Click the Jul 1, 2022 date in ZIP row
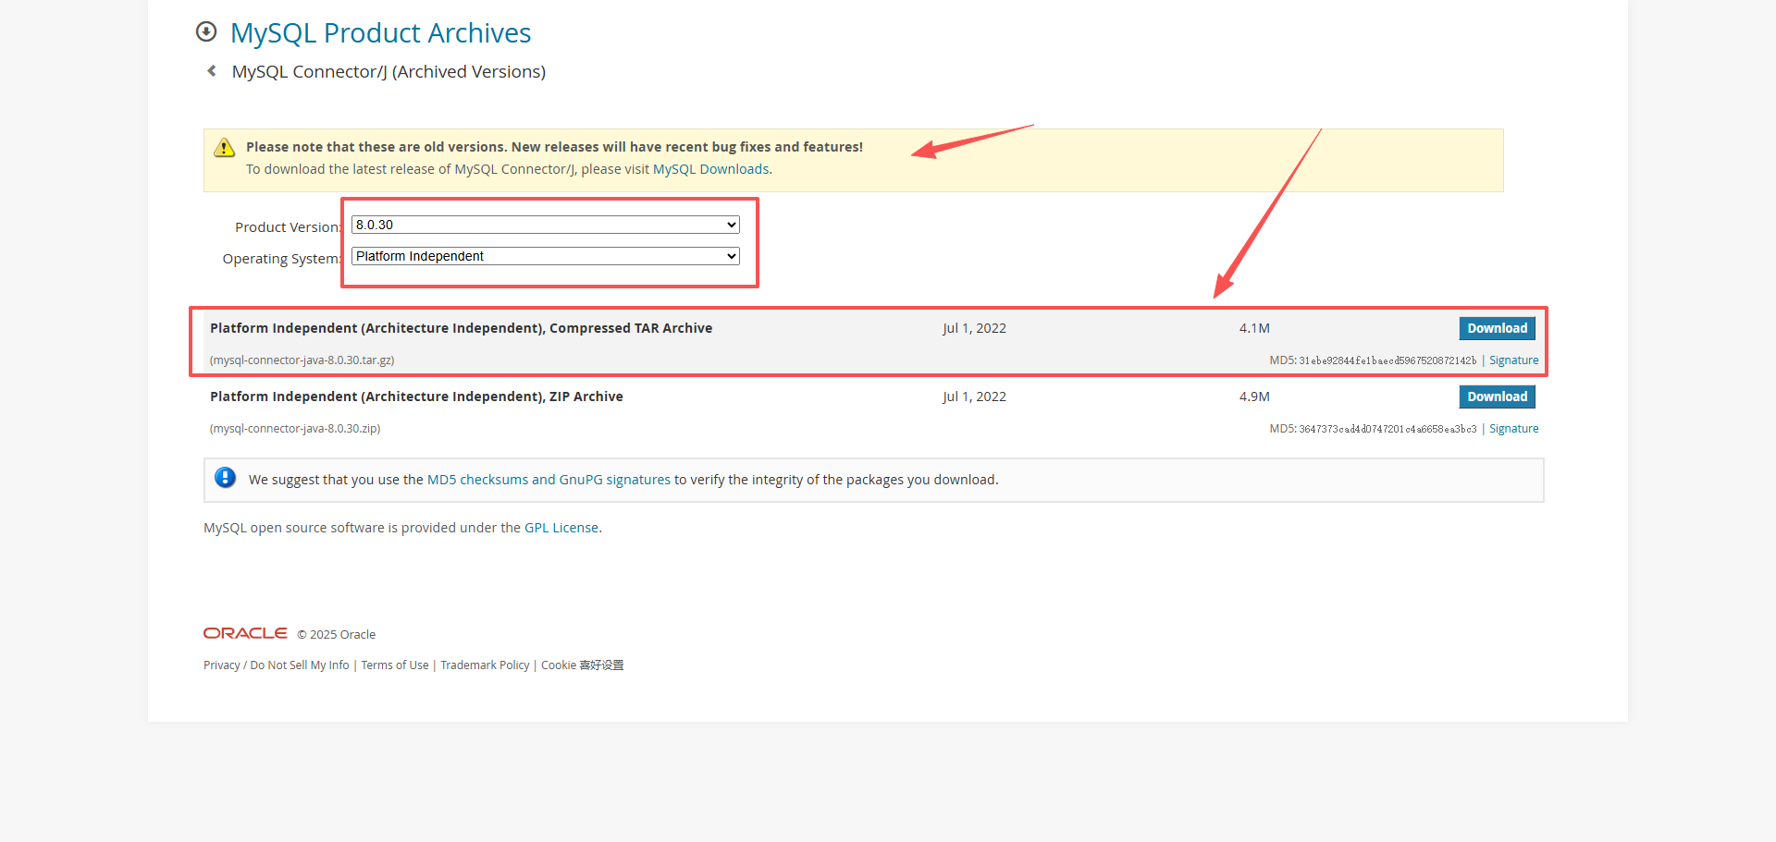Screen dimensions: 1776x842 coord(974,397)
